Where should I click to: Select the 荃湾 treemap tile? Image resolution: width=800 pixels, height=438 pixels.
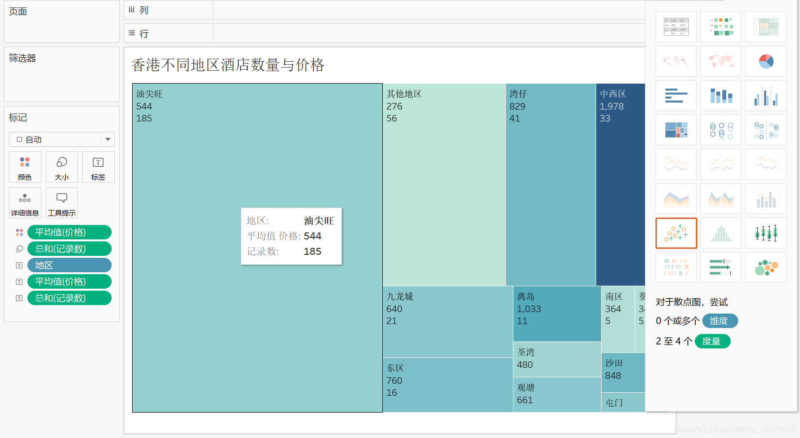(557, 359)
